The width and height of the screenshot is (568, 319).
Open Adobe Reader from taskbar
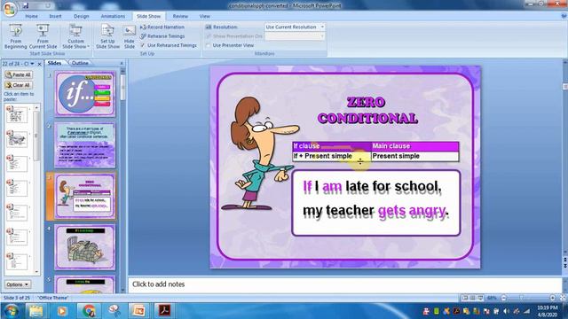click(164, 311)
